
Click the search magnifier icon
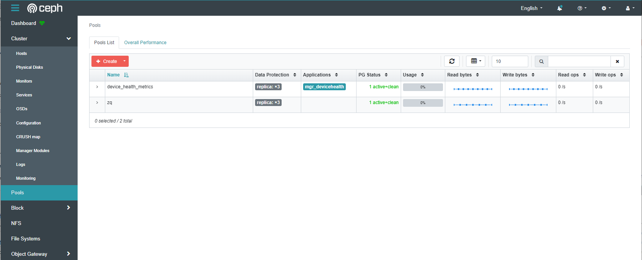(x=541, y=61)
